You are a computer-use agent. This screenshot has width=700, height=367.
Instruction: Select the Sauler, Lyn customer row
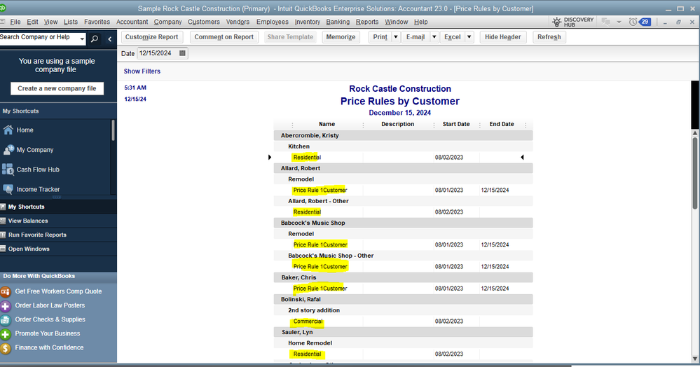pyautogui.click(x=403, y=332)
